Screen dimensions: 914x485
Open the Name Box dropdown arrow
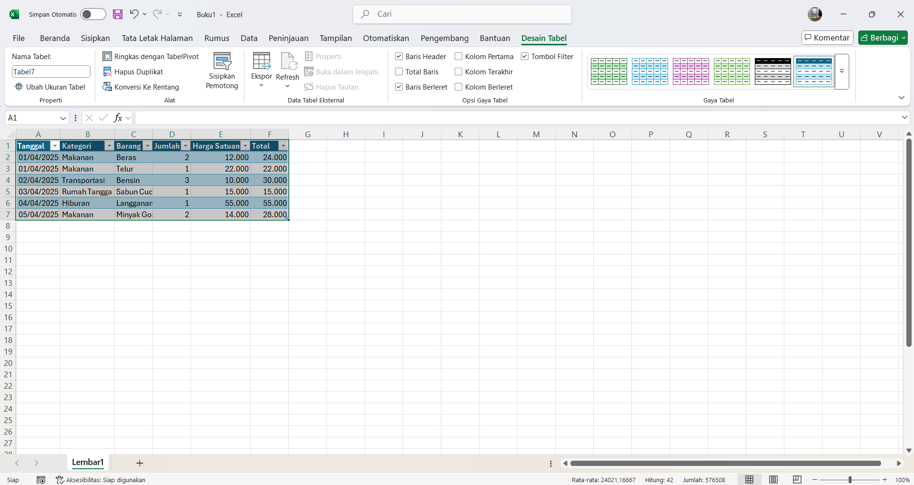click(x=63, y=118)
